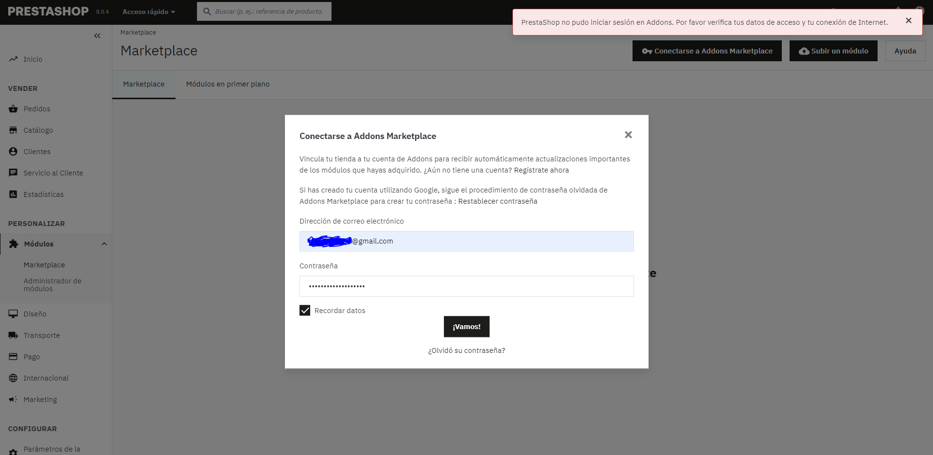Focus the email address input field

[x=466, y=241]
